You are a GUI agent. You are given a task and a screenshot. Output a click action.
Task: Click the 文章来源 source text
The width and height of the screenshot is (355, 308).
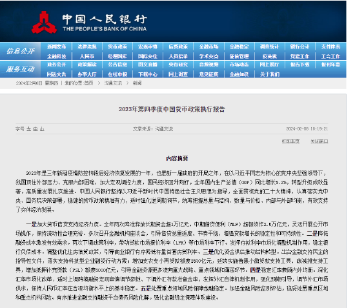click(x=153, y=129)
